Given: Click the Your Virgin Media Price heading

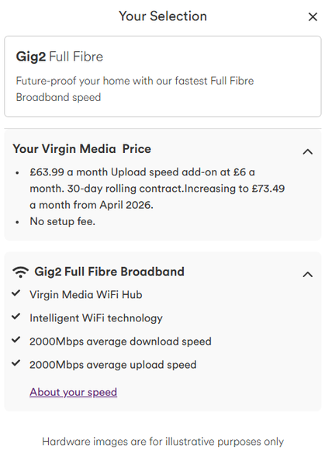Looking at the screenshot, I should (81, 149).
